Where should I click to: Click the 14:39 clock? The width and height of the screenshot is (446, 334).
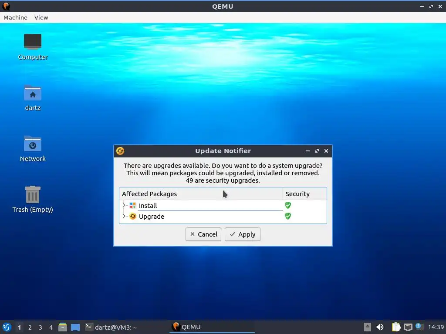[x=436, y=327]
